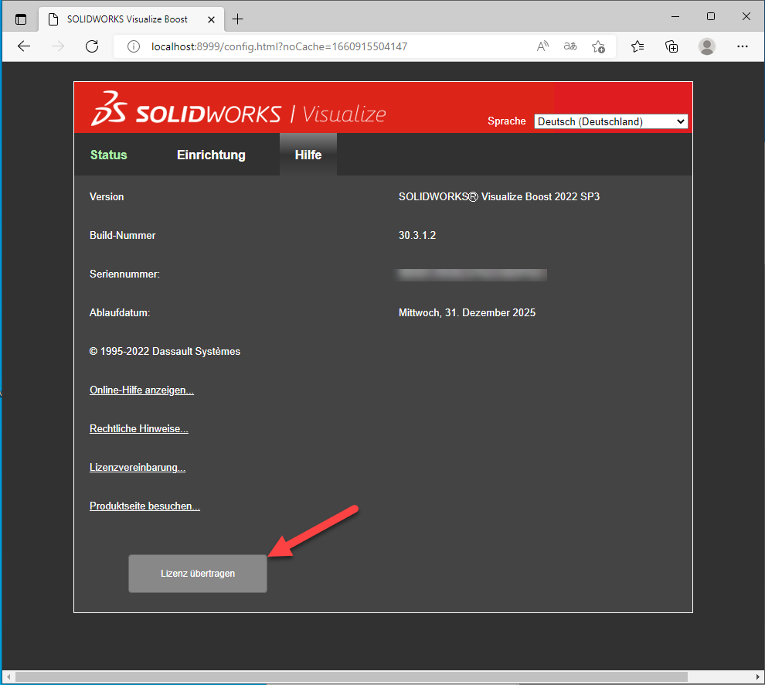The image size is (765, 685).
Task: Reload the page with the refresh icon
Action: pyautogui.click(x=92, y=46)
